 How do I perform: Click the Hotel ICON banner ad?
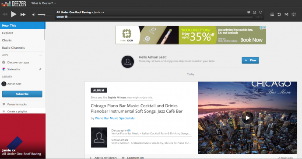(x=191, y=35)
